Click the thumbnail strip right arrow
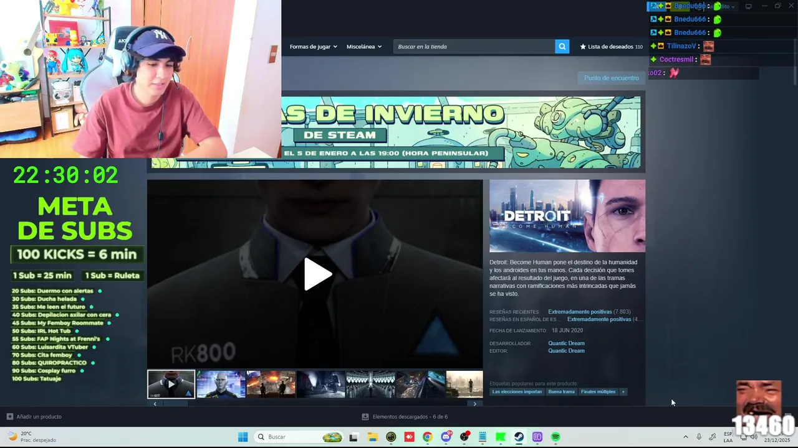Screen dimensions: 798x448 (475, 404)
